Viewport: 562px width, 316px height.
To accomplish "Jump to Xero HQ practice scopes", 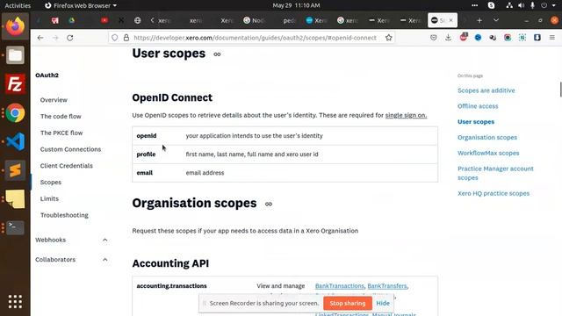I will coord(494,193).
